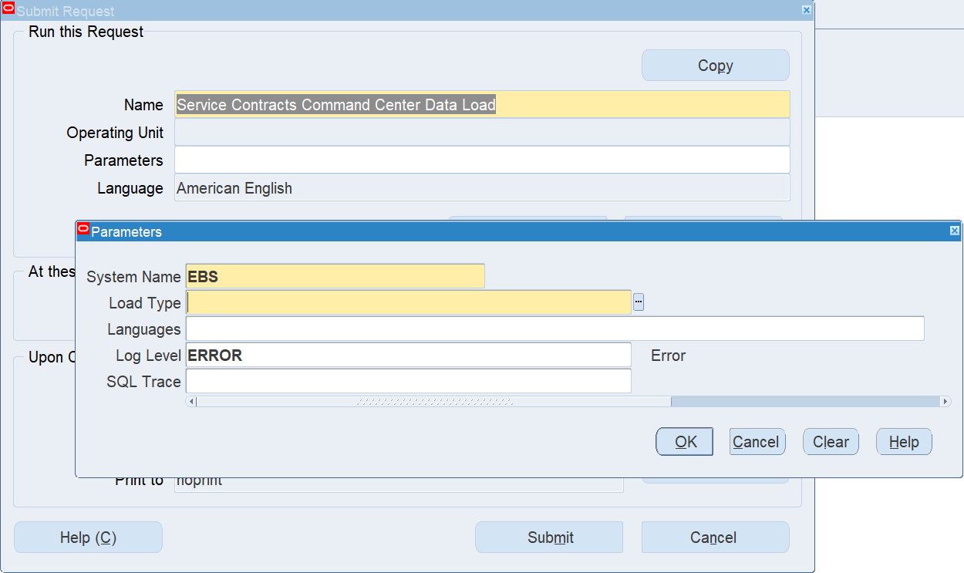Clear the Parameters fields
Image resolution: width=964 pixels, height=573 pixels.
click(831, 442)
